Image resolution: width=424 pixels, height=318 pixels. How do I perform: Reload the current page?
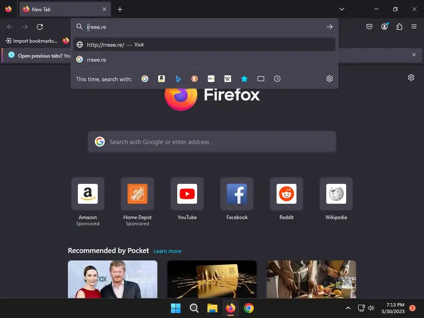pos(40,27)
